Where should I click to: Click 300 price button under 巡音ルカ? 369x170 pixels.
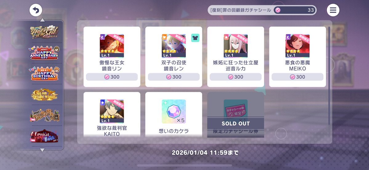(x=235, y=77)
